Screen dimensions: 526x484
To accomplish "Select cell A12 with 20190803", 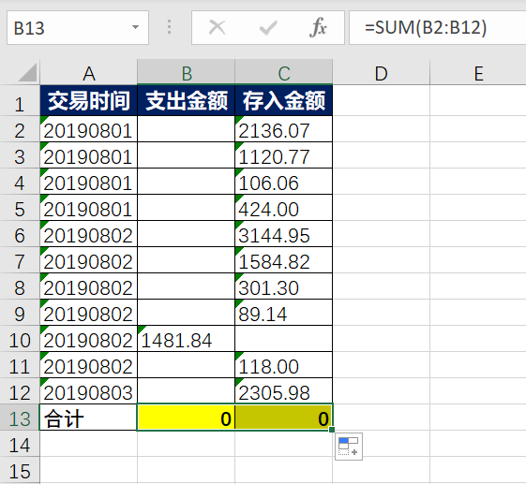I will click(88, 391).
